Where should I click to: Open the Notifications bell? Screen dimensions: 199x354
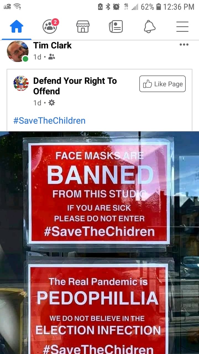coord(150,27)
